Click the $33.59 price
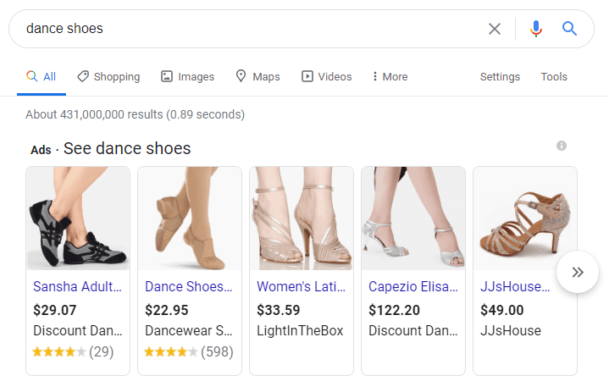 tap(279, 310)
